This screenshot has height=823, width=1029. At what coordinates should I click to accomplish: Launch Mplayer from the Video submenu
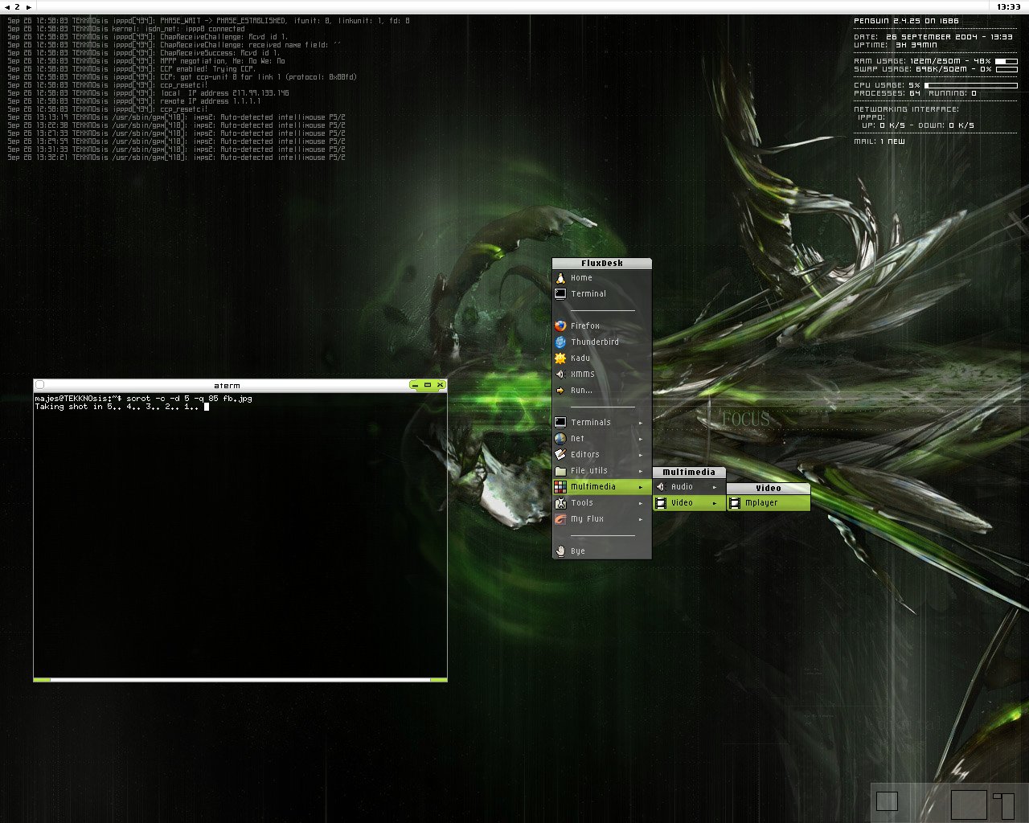click(760, 503)
